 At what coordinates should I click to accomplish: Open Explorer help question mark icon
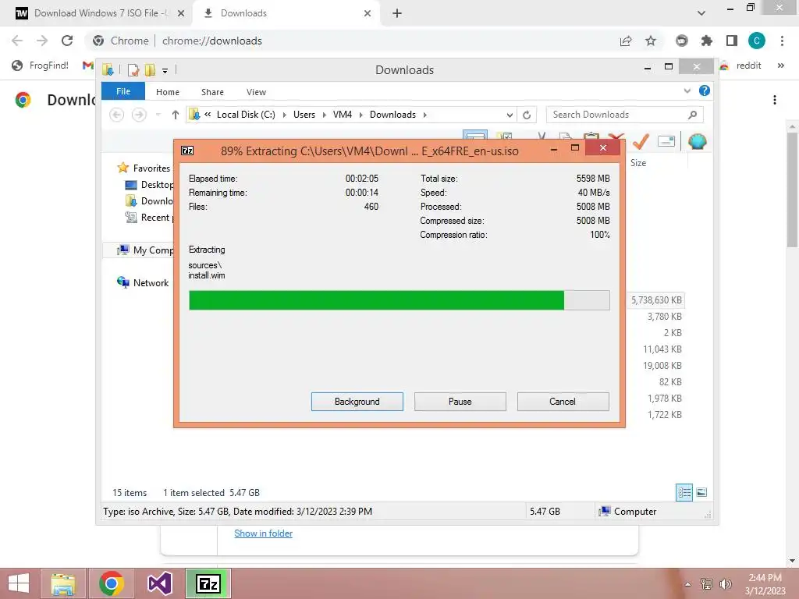click(705, 90)
